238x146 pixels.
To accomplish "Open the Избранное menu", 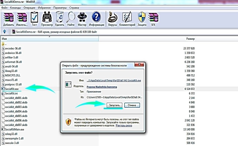I will (x=44, y=8).
